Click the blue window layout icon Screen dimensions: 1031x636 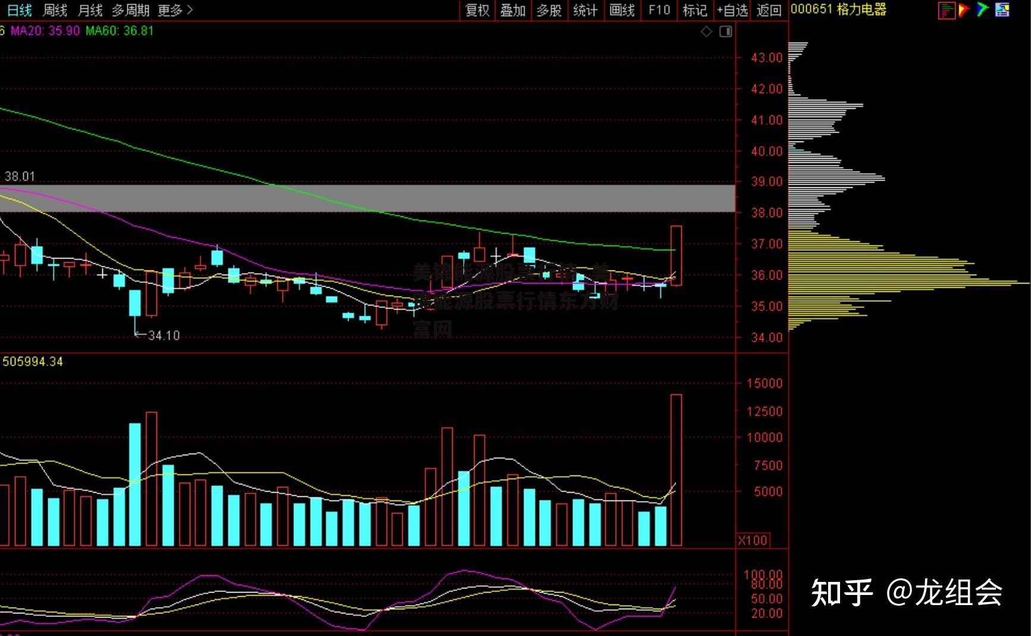1002,10
